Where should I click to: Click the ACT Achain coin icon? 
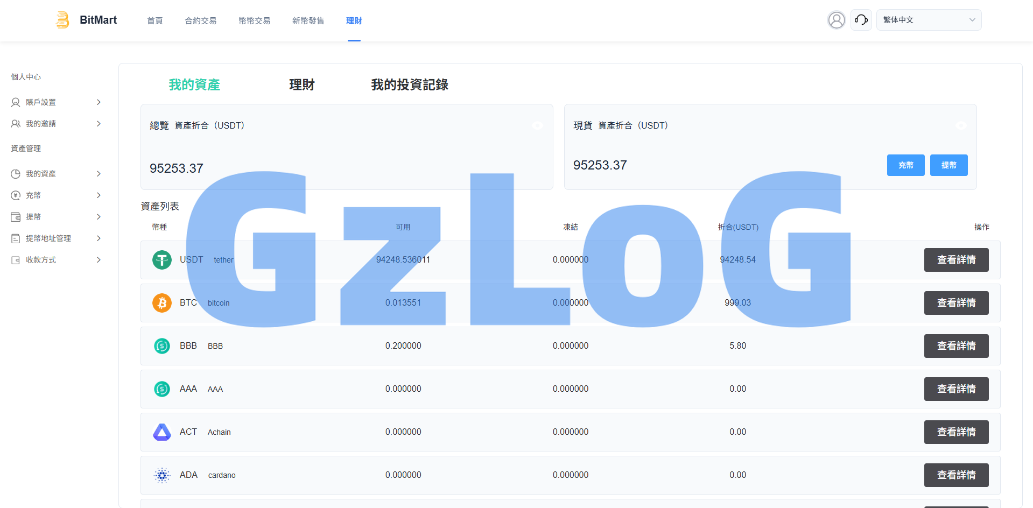(161, 432)
